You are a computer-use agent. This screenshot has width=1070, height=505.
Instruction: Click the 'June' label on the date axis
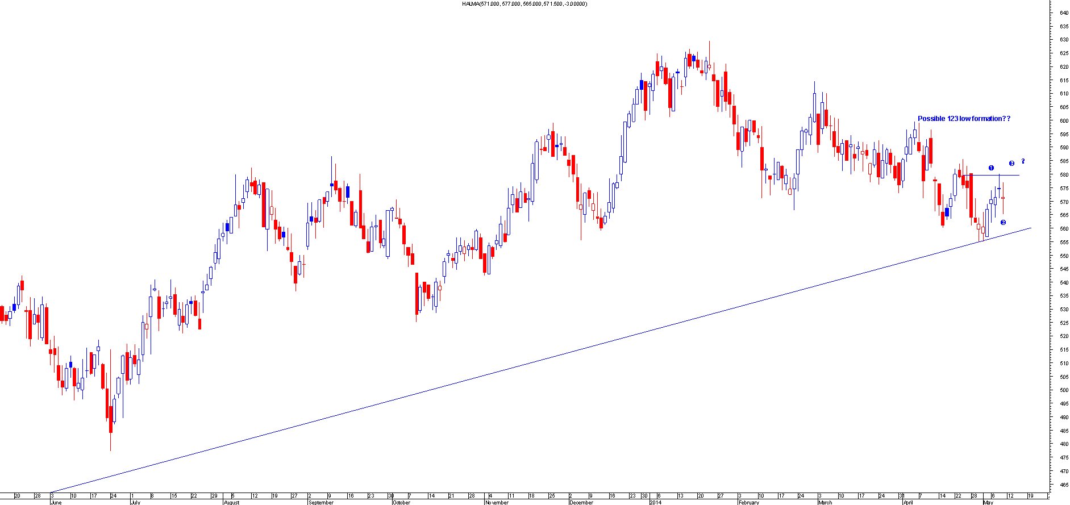click(x=56, y=502)
